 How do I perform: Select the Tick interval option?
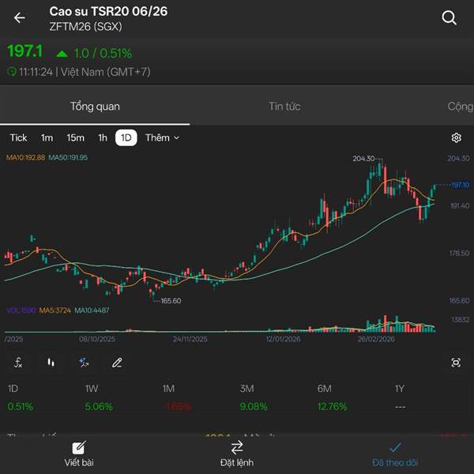coord(18,137)
